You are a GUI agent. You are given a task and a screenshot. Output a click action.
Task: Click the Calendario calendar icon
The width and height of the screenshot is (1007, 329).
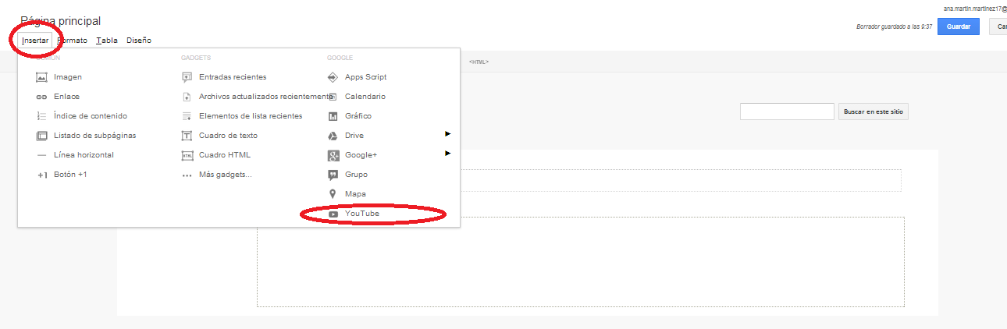[333, 97]
